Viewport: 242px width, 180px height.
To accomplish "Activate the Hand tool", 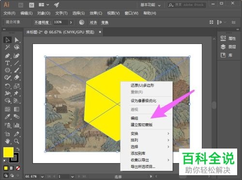I will pyautogui.click(x=7, y=141).
